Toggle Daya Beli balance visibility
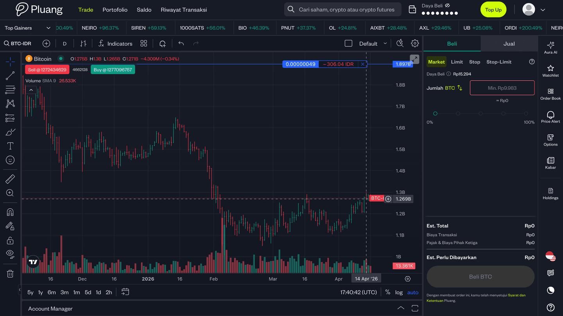This screenshot has width=563, height=316. pyautogui.click(x=448, y=6)
